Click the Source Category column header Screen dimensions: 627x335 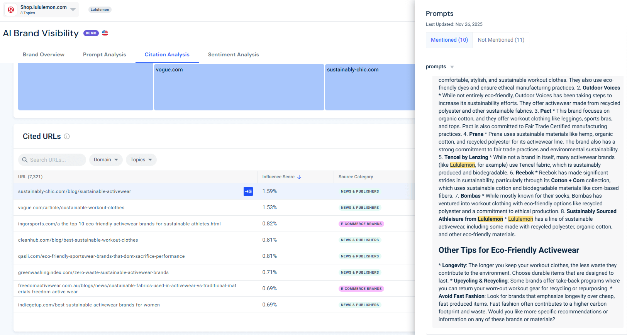[356, 177]
